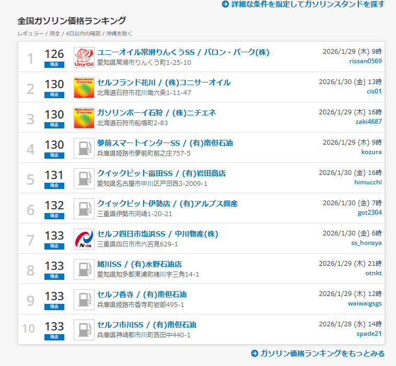Click address 兵庫県姫路市夢前町前之庄757-5
Image resolution: width=396 pixels, height=366 pixels.
[144, 153]
